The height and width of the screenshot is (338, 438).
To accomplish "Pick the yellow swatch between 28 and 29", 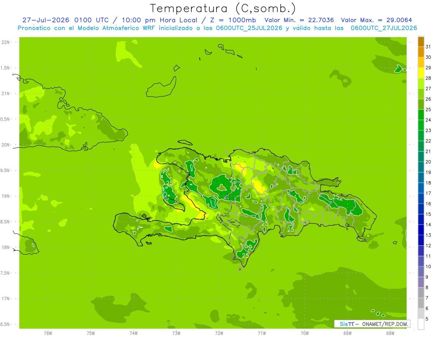I will [421, 73].
